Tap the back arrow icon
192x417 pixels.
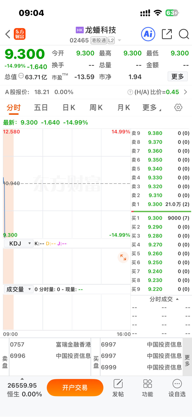coord(8,34)
